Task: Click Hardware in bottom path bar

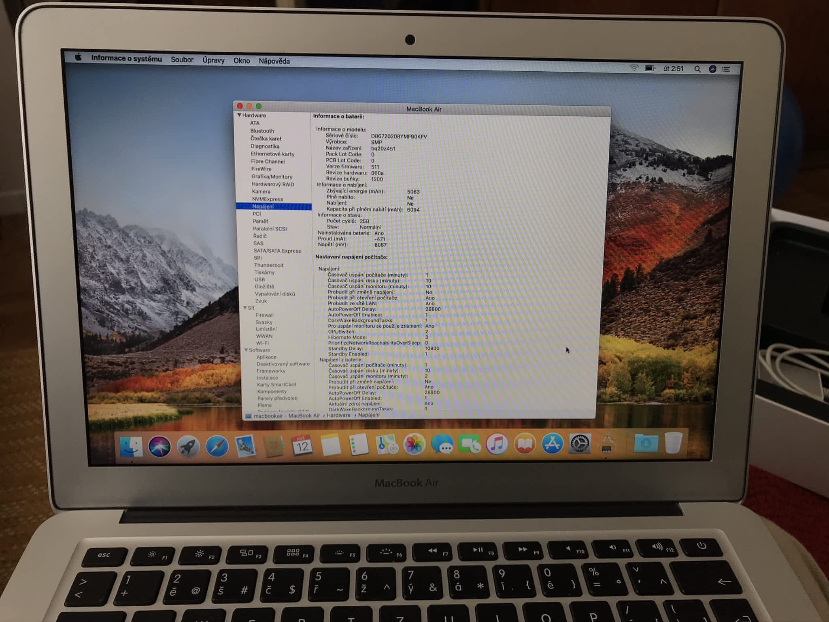Action: (x=338, y=415)
